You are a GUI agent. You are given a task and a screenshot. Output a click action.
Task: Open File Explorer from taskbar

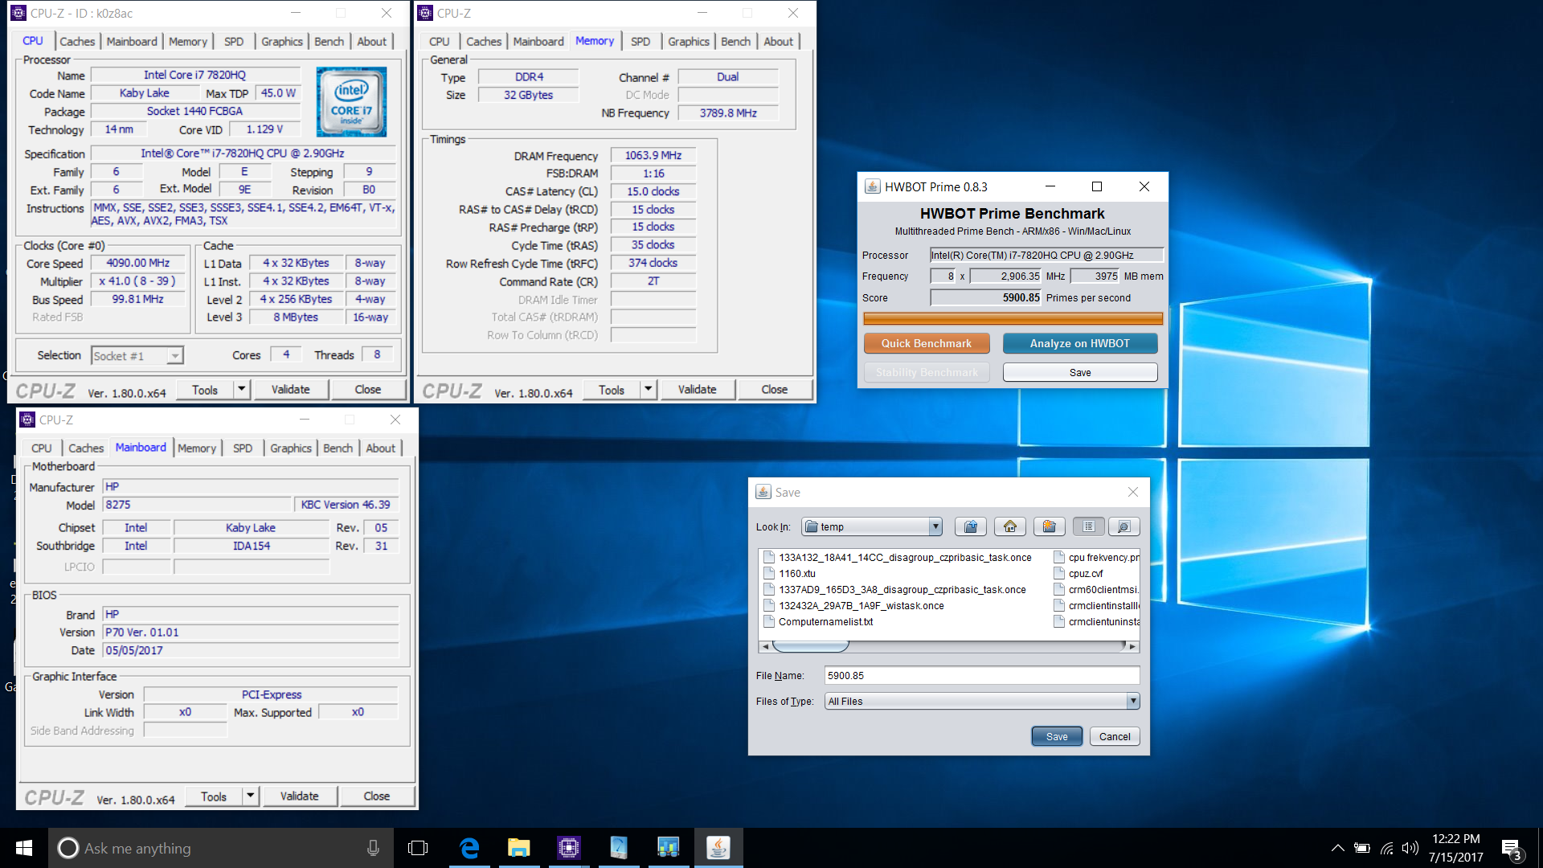(x=519, y=848)
